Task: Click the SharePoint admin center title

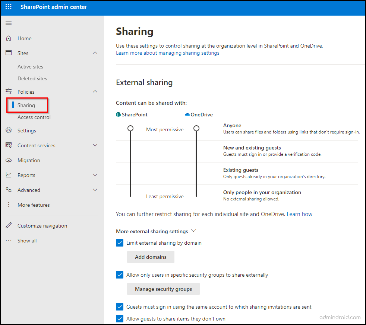Action: point(54,7)
